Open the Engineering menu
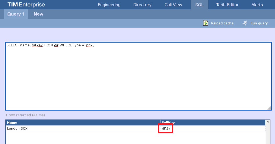This screenshot has width=275, height=144. (109, 5)
